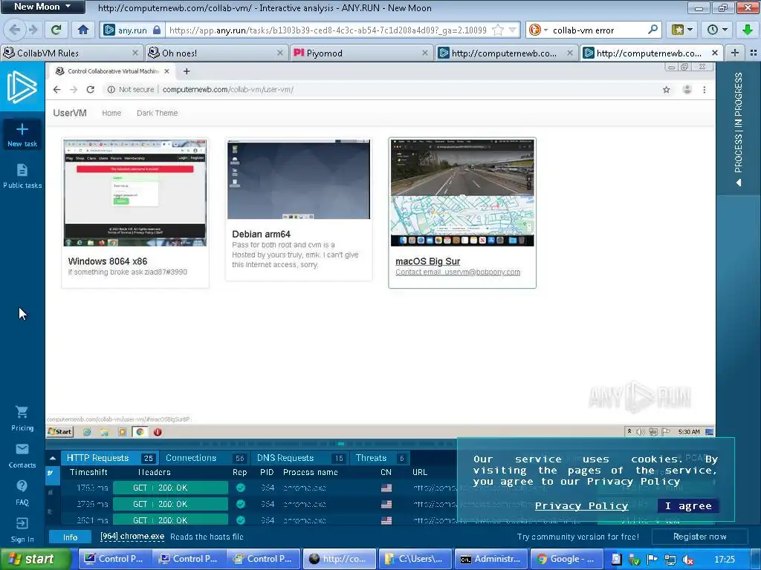
Task: Open the Google Chrome taskbar item
Action: click(566, 559)
